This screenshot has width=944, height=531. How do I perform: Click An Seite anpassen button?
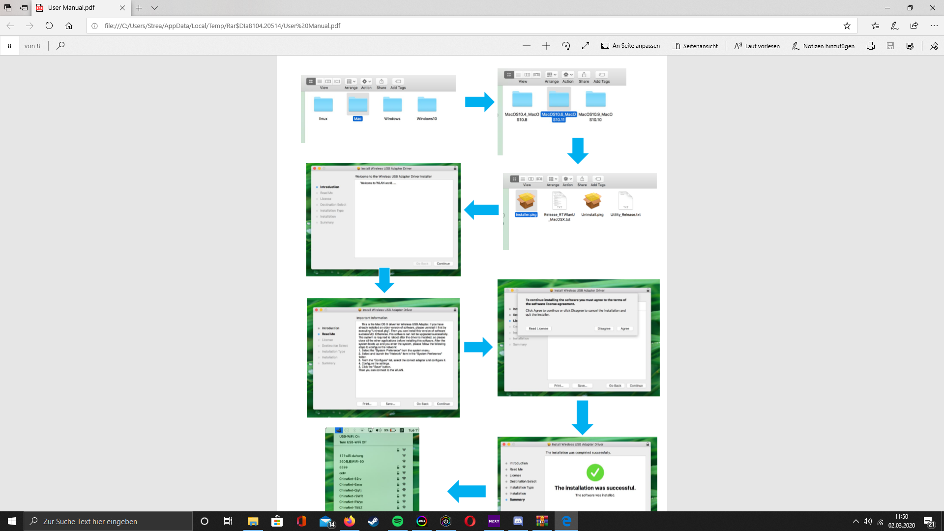[630, 46]
